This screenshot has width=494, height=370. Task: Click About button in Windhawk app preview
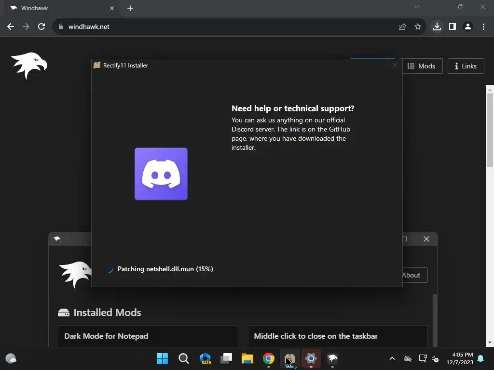(x=414, y=275)
